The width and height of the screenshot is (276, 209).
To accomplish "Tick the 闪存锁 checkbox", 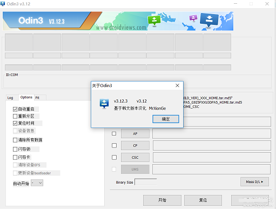I will [x=15, y=149].
